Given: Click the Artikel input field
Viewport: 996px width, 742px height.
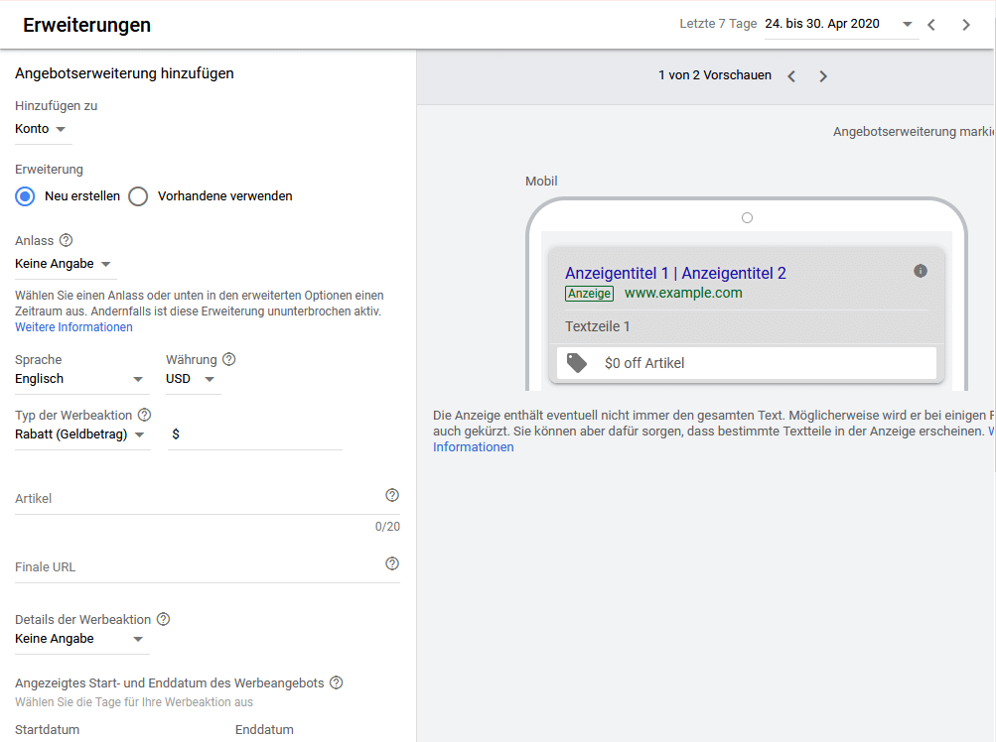Looking at the screenshot, I should (194, 499).
